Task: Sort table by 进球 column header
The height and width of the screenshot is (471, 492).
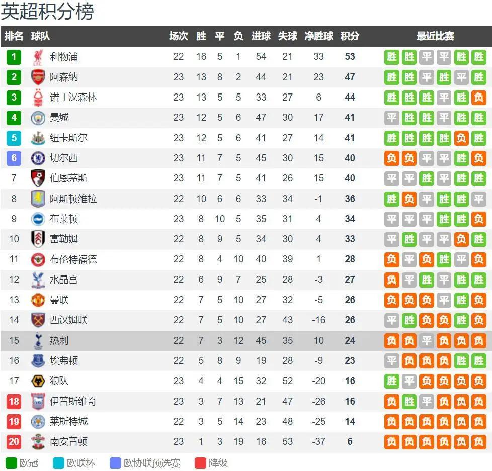Action: [261, 36]
